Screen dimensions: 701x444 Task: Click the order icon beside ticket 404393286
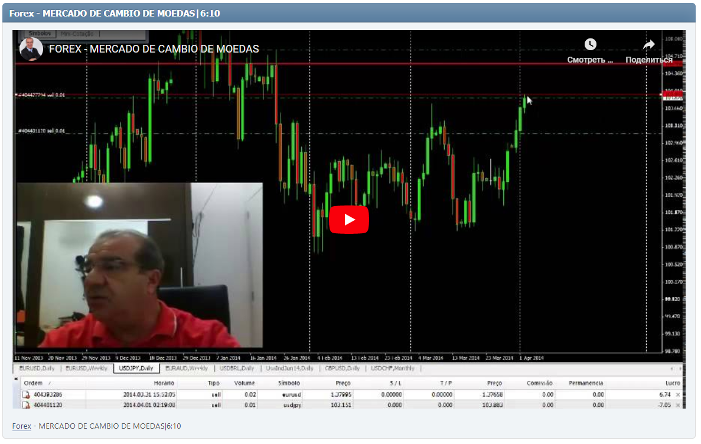[x=25, y=393]
